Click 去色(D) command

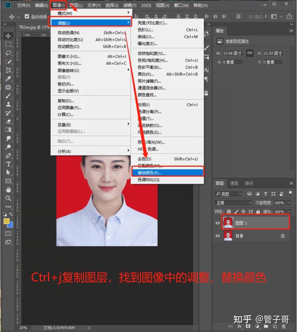coord(168,159)
